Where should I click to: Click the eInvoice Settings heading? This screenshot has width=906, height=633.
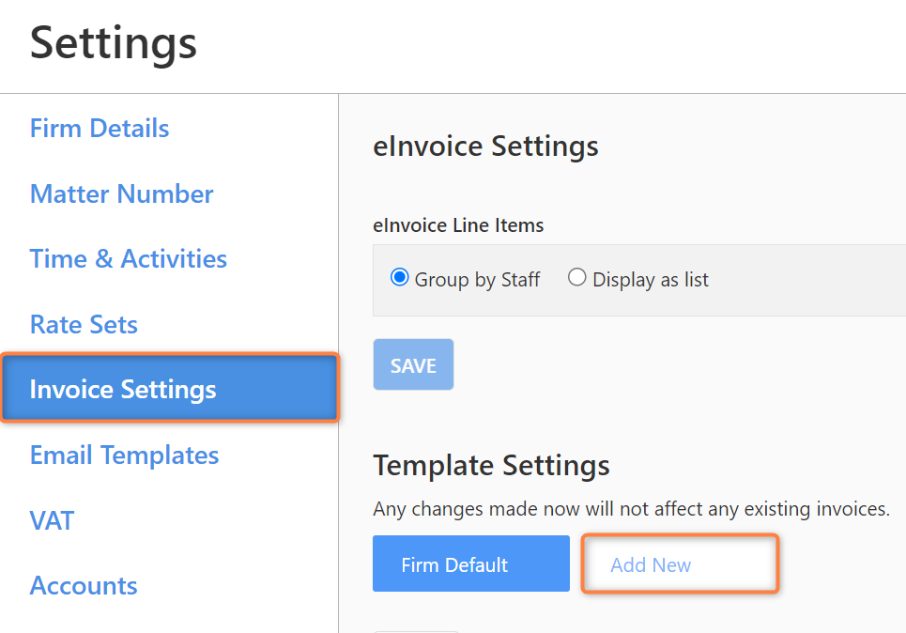485,146
